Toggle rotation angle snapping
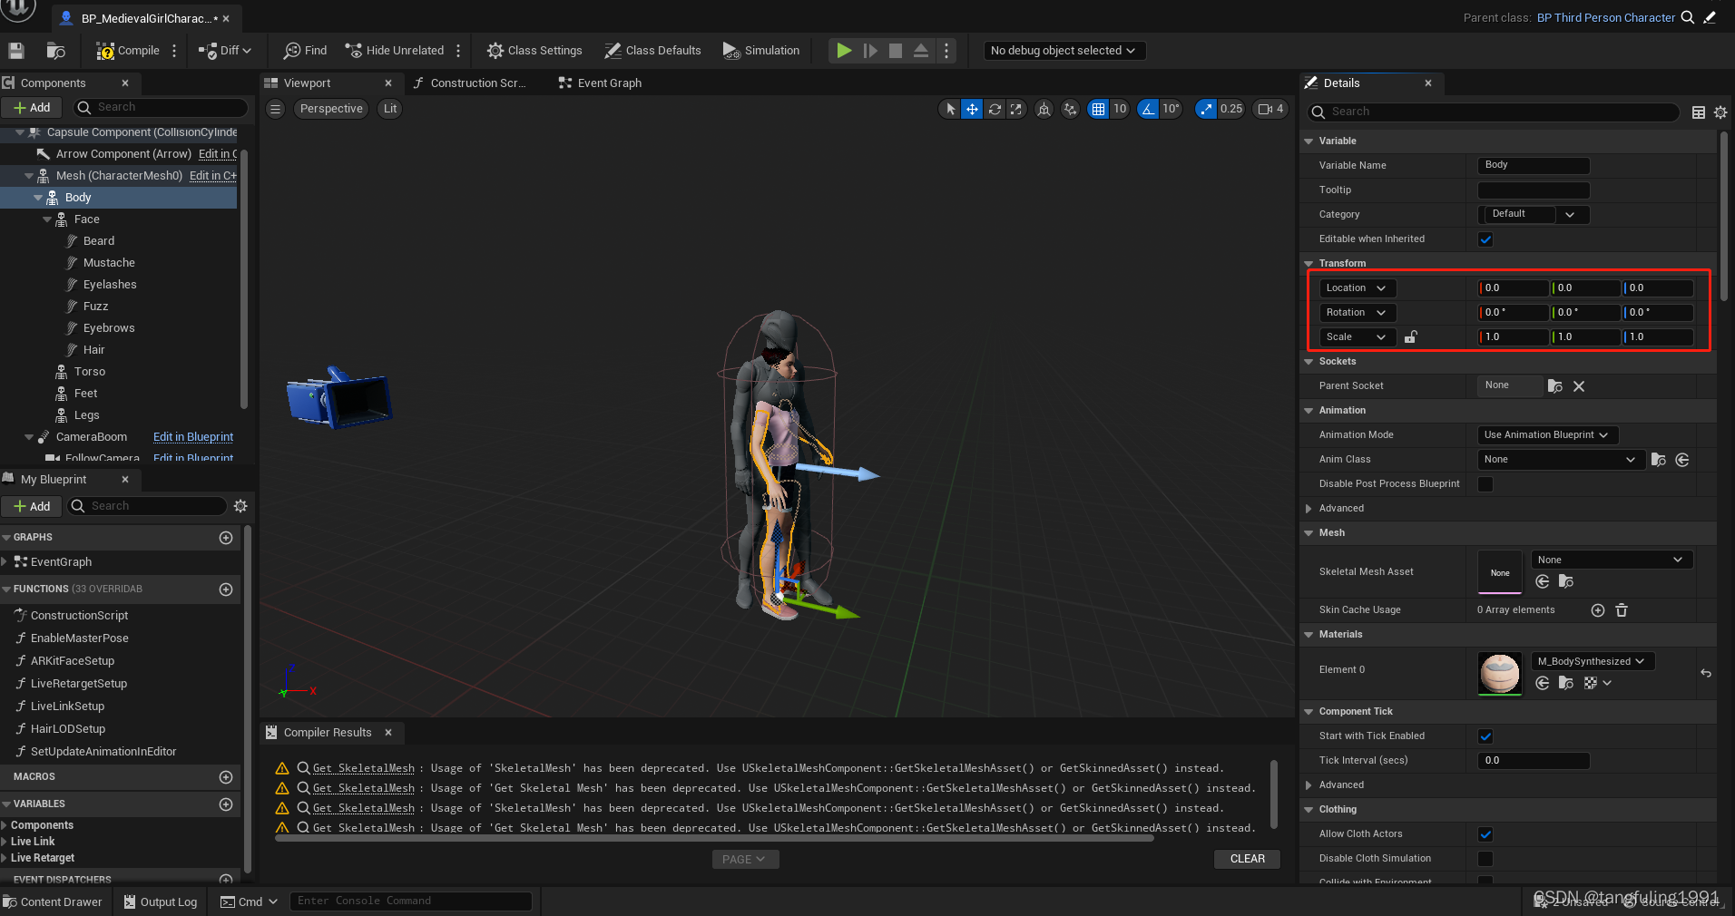1735x916 pixels. (1149, 109)
